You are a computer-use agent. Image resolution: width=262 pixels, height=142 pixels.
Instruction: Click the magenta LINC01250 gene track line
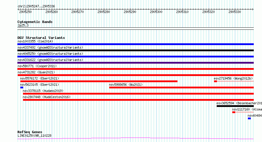(135, 138)
